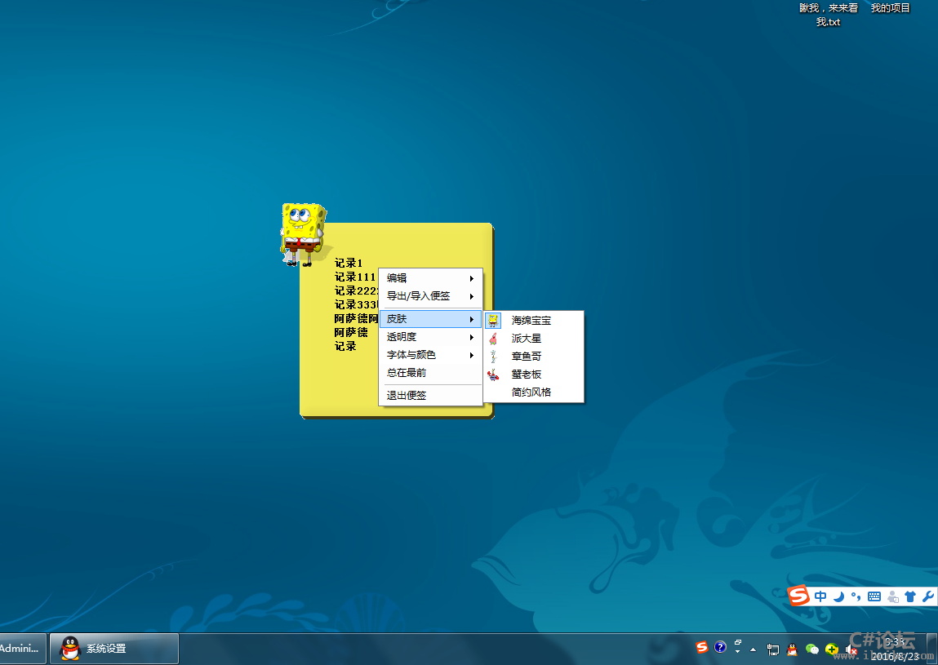Click the blue help question-mark icon
938x665 pixels.
point(720,647)
